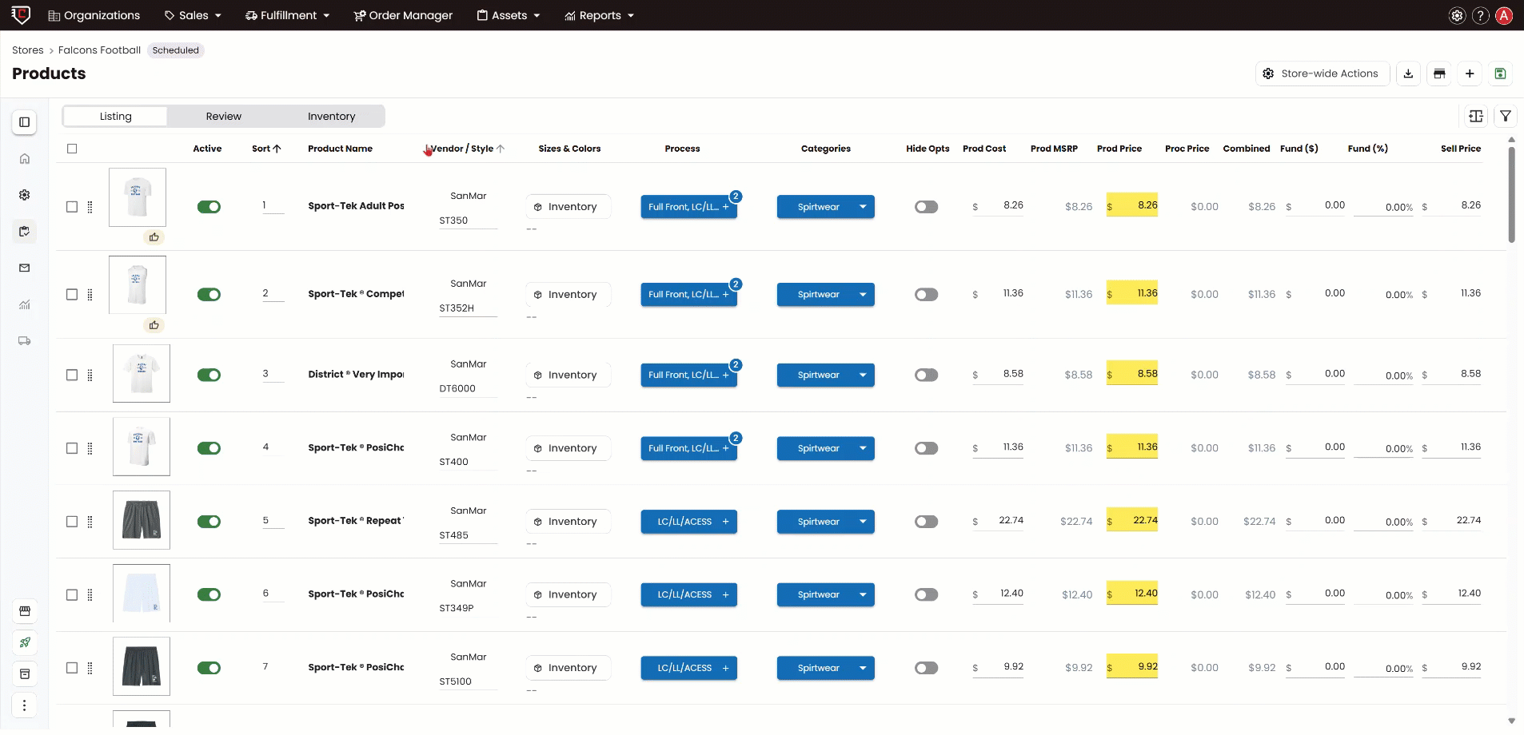Switch to the Inventory tab
Viewport: 1524px width, 735px height.
click(331, 117)
